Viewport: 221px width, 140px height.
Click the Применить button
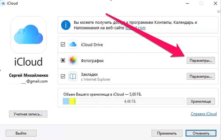(167, 133)
